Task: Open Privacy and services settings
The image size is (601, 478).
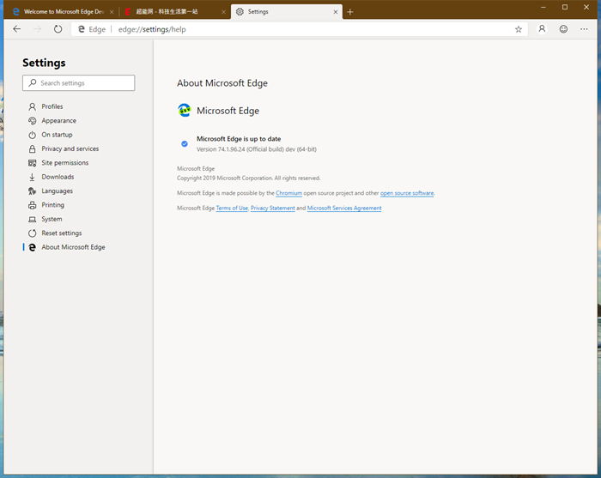Action: [70, 148]
